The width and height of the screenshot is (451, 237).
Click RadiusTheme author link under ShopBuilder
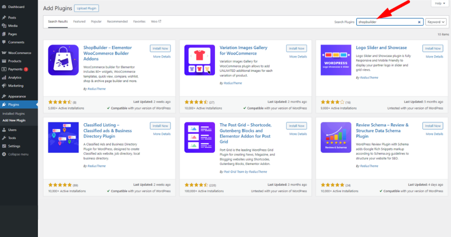point(96,89)
